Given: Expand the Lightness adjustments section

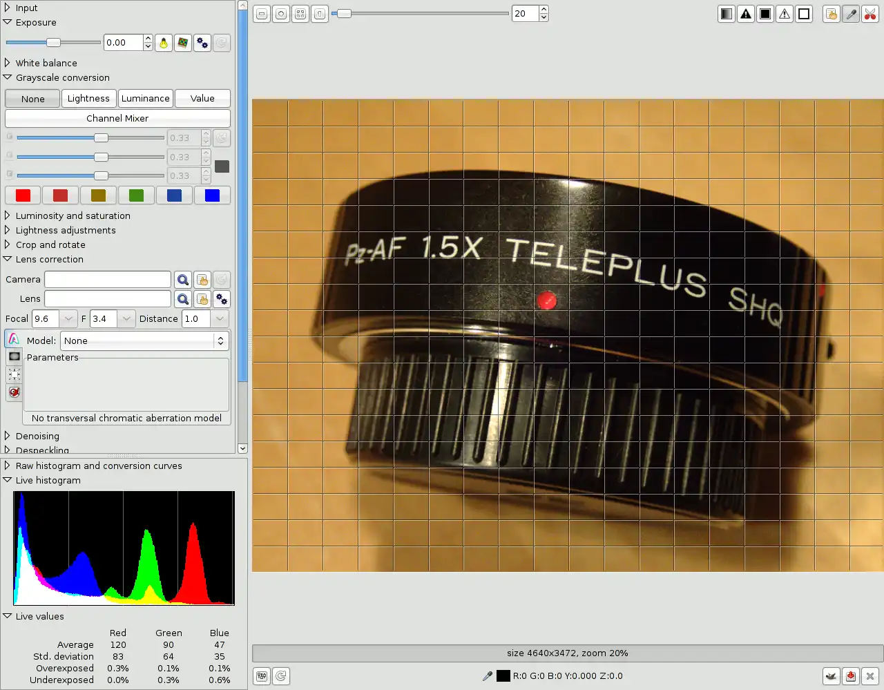Looking at the screenshot, I should (8, 230).
